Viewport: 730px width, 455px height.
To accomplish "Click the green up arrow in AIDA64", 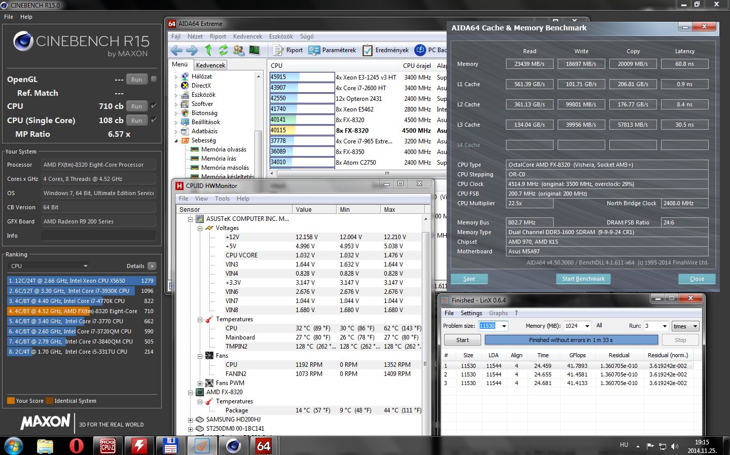I will 208,50.
